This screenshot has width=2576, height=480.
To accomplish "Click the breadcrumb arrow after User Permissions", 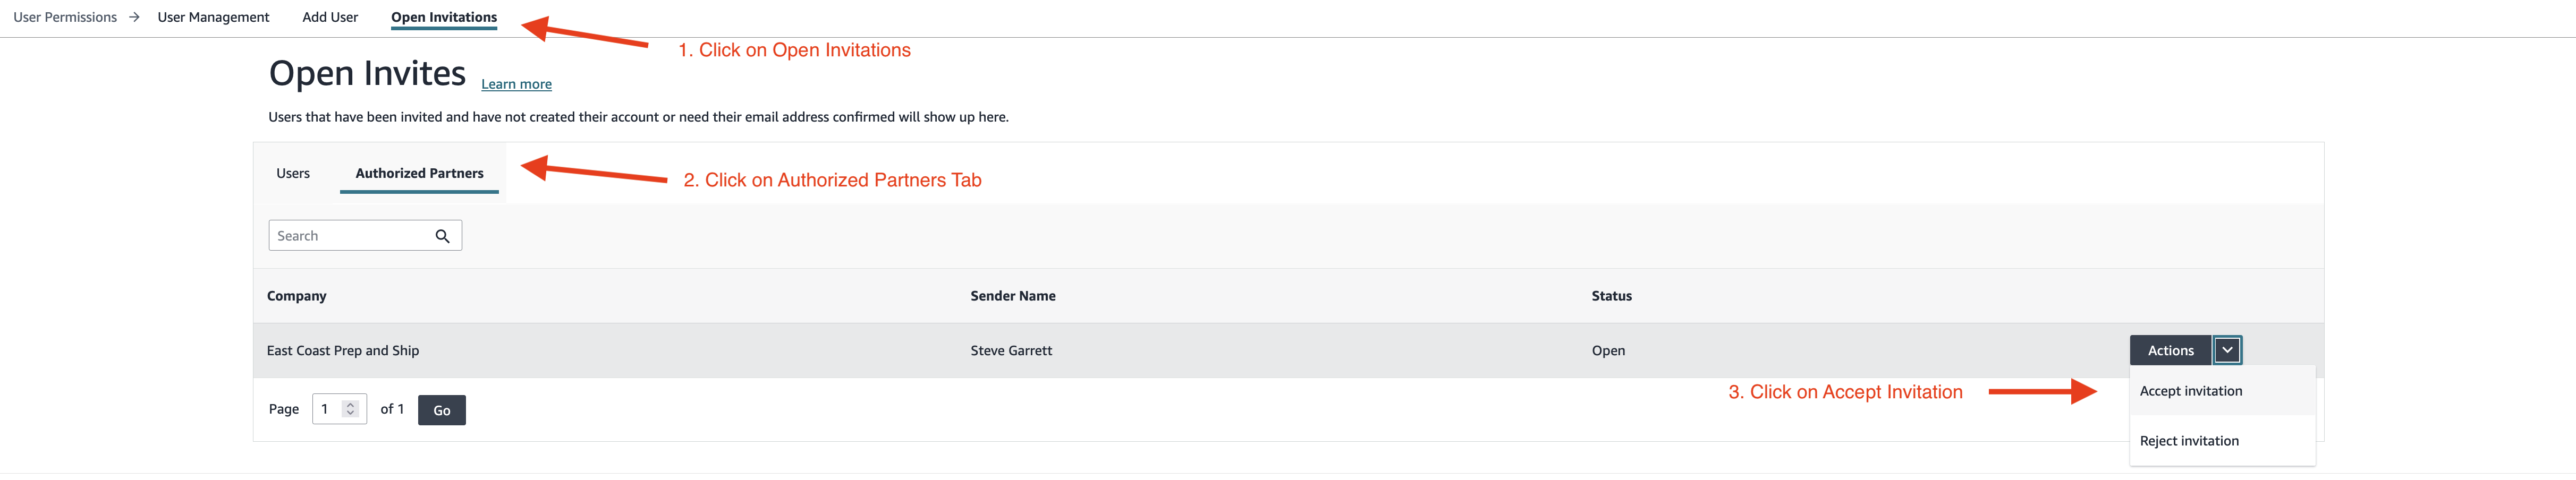I will pos(134,17).
